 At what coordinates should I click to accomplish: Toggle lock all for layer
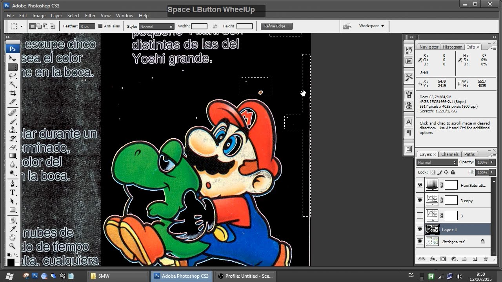453,172
